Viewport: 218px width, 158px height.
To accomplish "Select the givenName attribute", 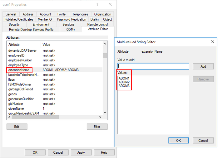I will 54,109.
